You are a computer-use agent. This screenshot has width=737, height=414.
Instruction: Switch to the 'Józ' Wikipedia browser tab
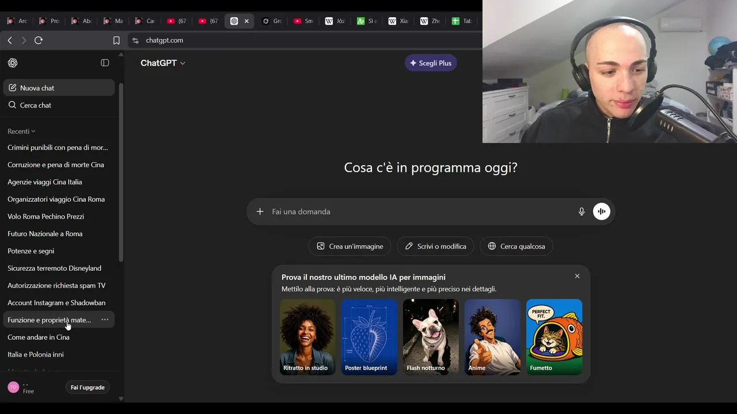coord(335,21)
